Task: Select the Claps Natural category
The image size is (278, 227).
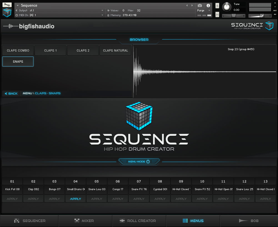Action: coord(116,50)
